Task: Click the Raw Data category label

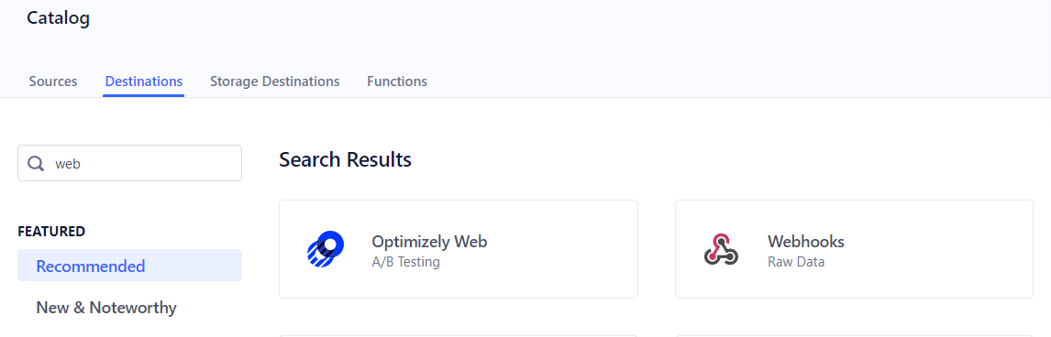Action: point(796,262)
